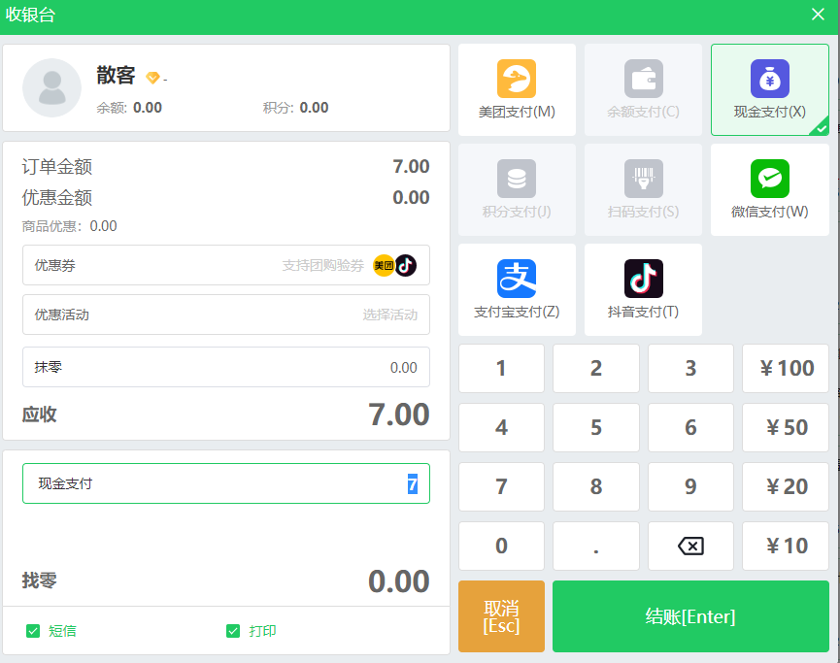Tap the decimal point key
Image resolution: width=840 pixels, height=663 pixels.
596,546
